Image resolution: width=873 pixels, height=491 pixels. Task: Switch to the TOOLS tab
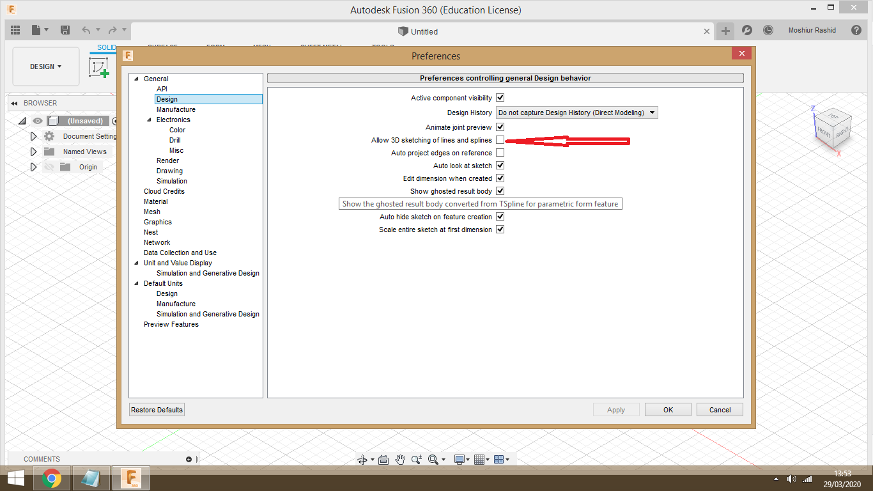click(382, 48)
